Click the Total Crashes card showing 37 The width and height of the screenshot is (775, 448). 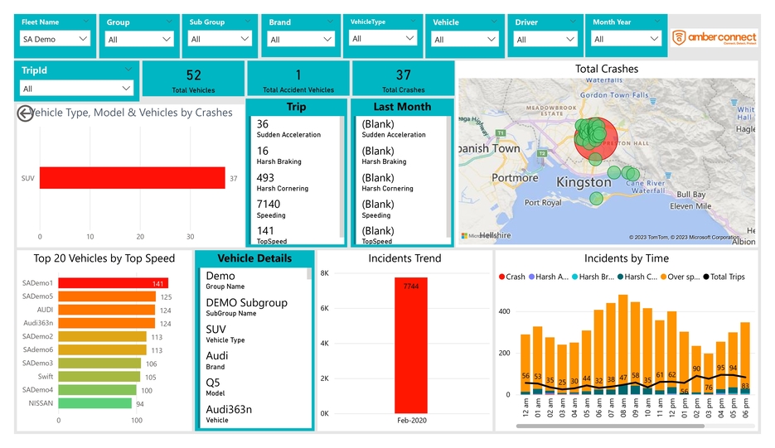[403, 80]
